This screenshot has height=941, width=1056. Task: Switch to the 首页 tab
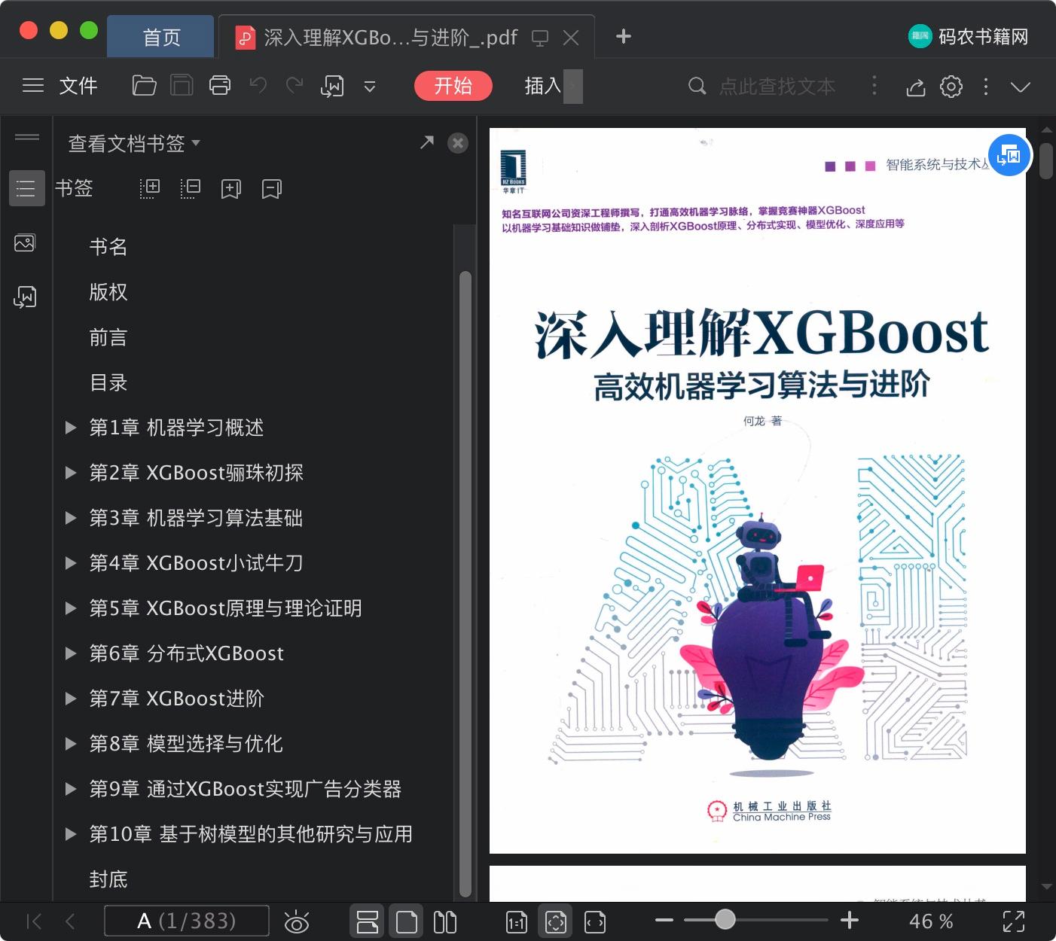click(x=161, y=37)
